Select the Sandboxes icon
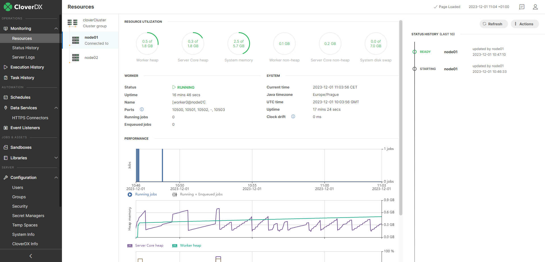Viewport: 545px width, 262px height. 6,147
